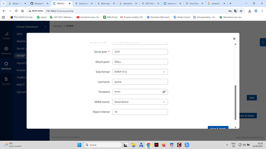266x149 pixels.
Task: Click the dialog vertical scrollbar thumb
Action: click(x=235, y=103)
